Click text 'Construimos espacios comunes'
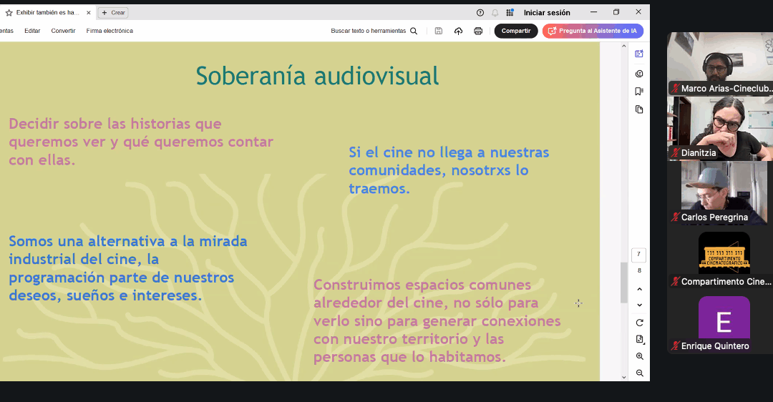The image size is (773, 402). 422,285
